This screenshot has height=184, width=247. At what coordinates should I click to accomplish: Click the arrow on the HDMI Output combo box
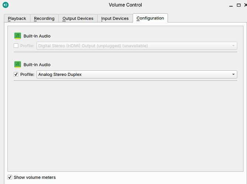[x=233, y=46]
